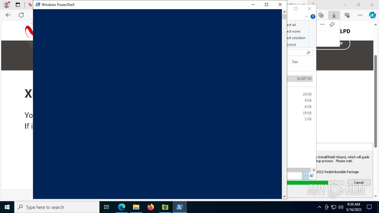This screenshot has height=213, width=379.
Task: Switch File Explorer to details view icon
Action: coord(305,176)
